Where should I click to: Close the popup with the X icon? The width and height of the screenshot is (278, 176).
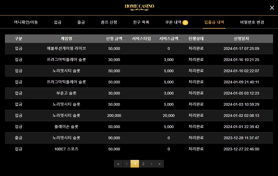[272, 8]
